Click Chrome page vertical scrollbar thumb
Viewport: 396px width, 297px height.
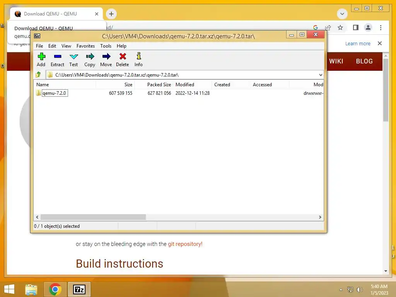(386, 90)
